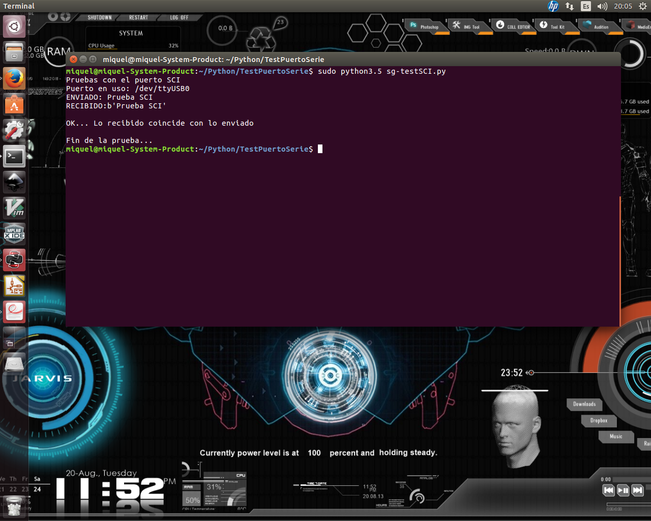This screenshot has height=521, width=651.
Task: Toggle play/pause in music widget
Action: pos(623,490)
